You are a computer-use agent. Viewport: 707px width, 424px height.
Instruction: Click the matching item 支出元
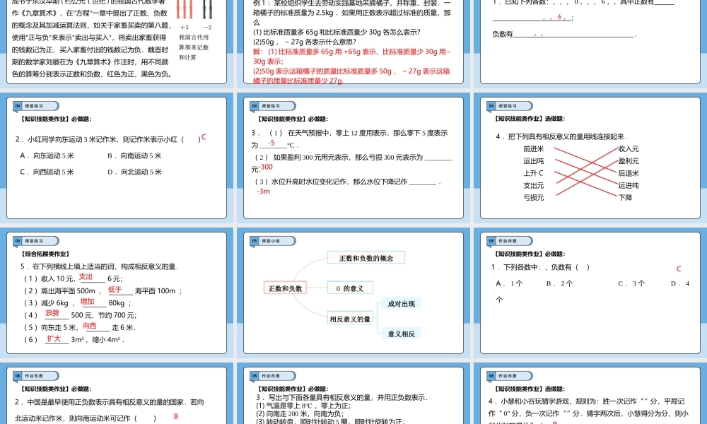point(534,185)
